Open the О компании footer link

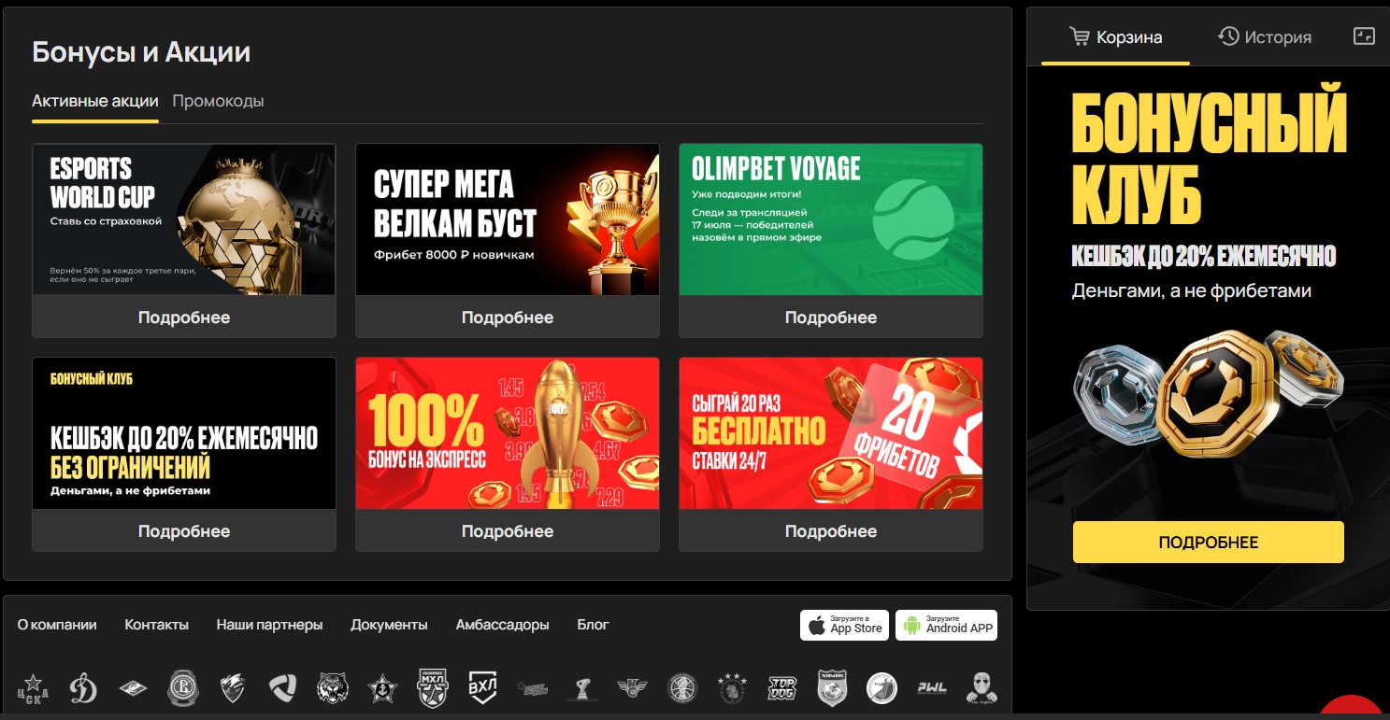tap(57, 625)
